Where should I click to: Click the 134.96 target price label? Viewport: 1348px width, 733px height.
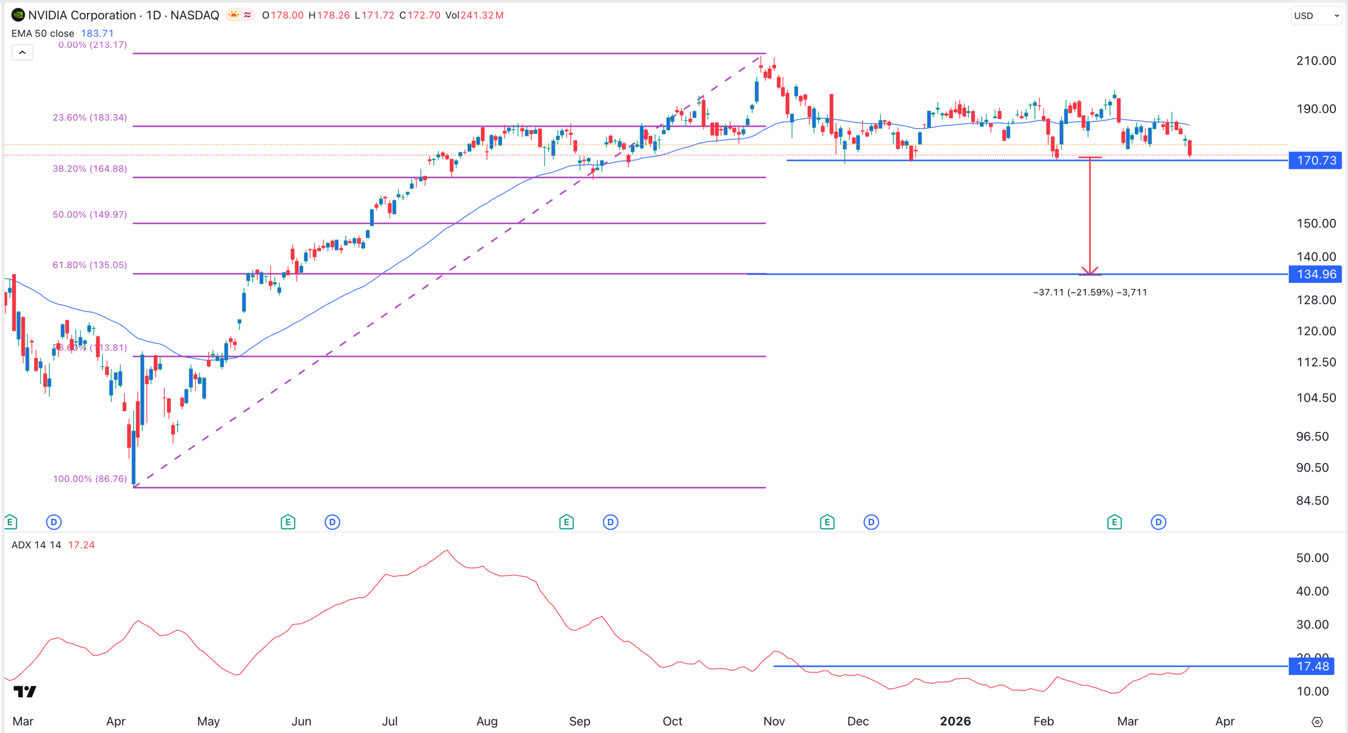1315,274
